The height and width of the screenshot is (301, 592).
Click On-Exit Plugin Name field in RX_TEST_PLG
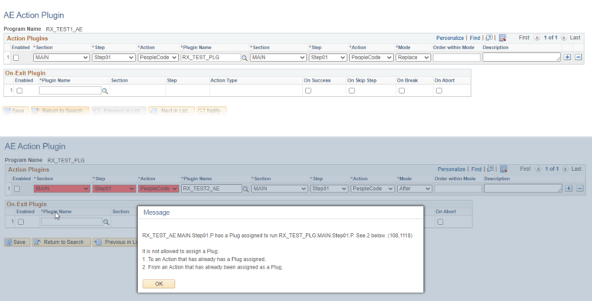(72, 222)
